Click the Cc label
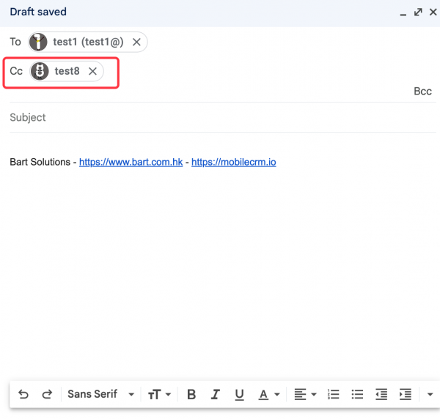Screen dimensions: 440x419 16,71
